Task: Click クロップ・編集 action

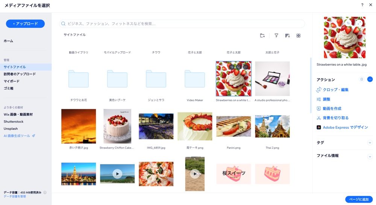Action: pos(333,90)
